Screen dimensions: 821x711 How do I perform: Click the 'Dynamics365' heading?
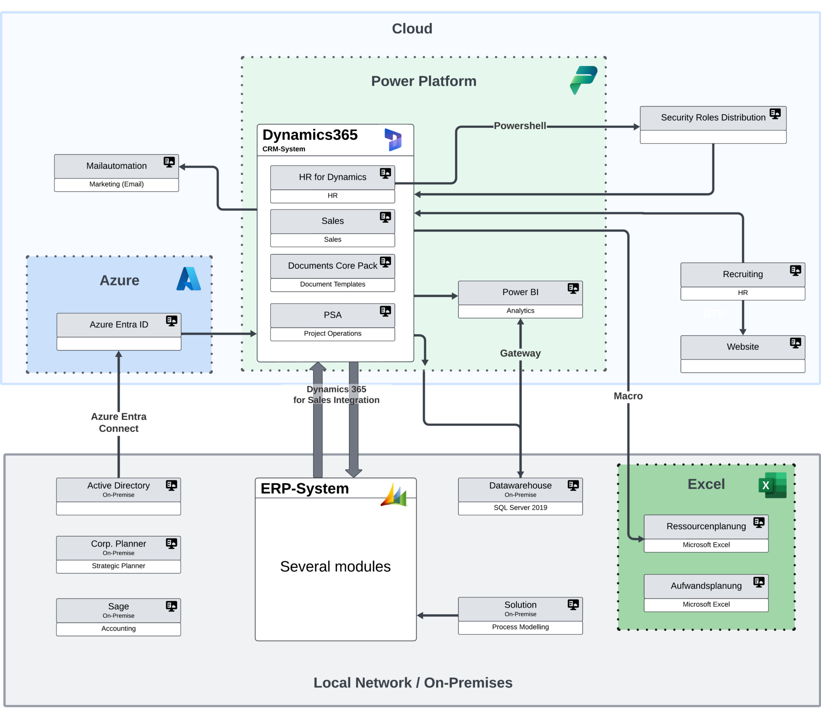[x=310, y=135]
